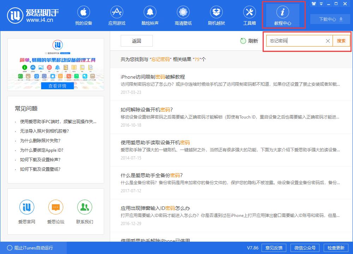This screenshot has height=254, width=353.
Task: Open FAQ 为什么要绑定Apple ID?
Action: [x=42, y=150]
